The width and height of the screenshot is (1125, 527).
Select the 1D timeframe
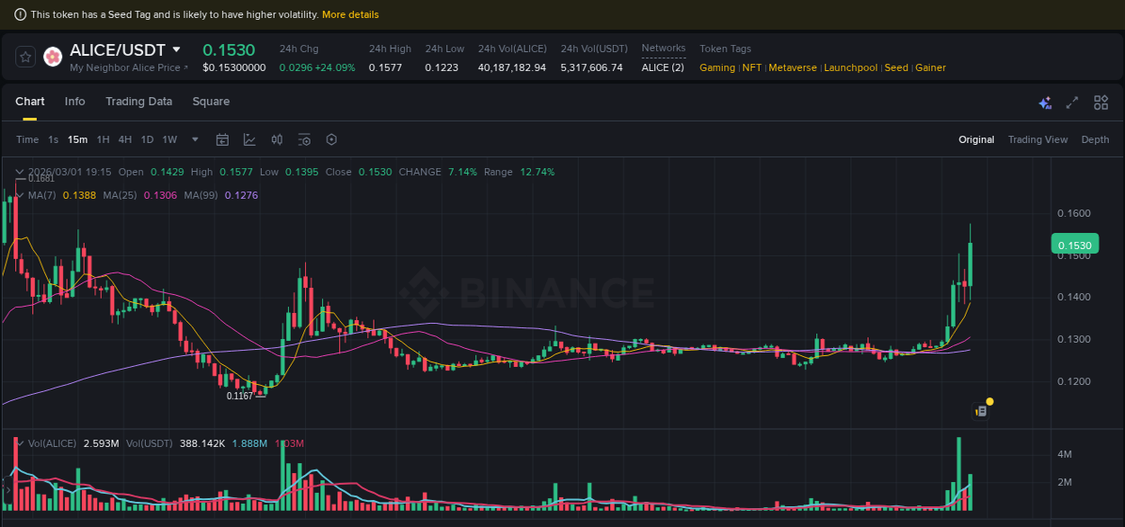tap(147, 139)
